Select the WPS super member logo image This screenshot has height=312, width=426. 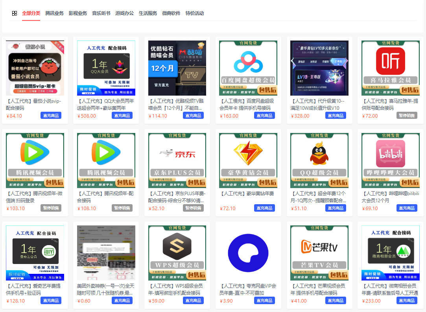[177, 253]
